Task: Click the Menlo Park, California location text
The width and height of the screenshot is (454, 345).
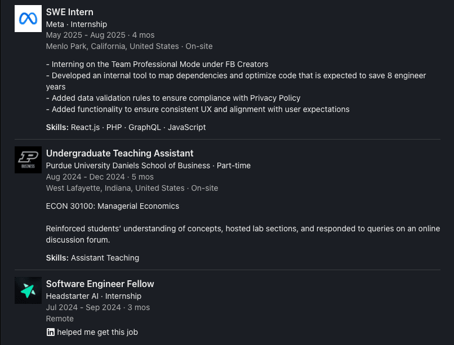Action: click(113, 46)
